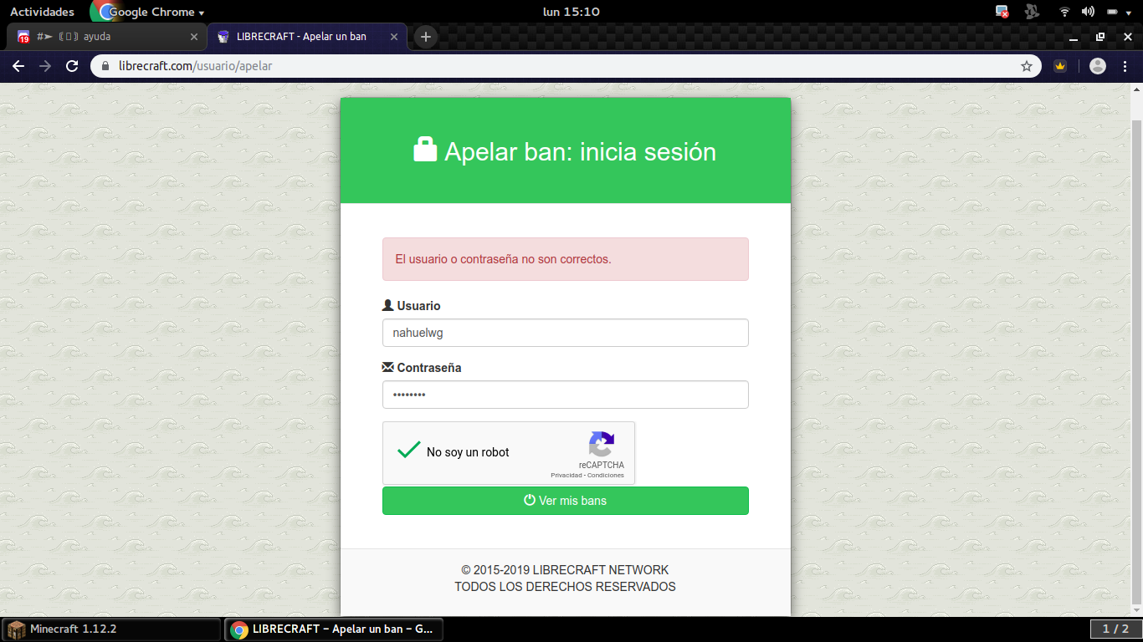Click the '© 2015-2019 LIBRECRAFT NETWORK' footer text
Image resolution: width=1143 pixels, height=642 pixels.
pos(565,570)
